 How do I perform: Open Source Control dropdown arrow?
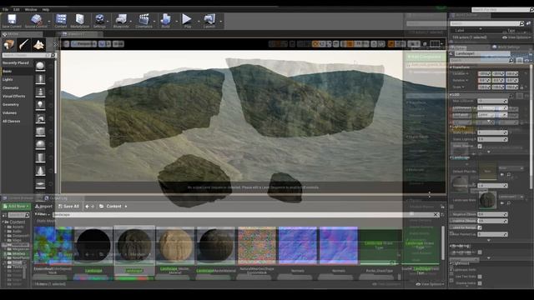coord(49,21)
